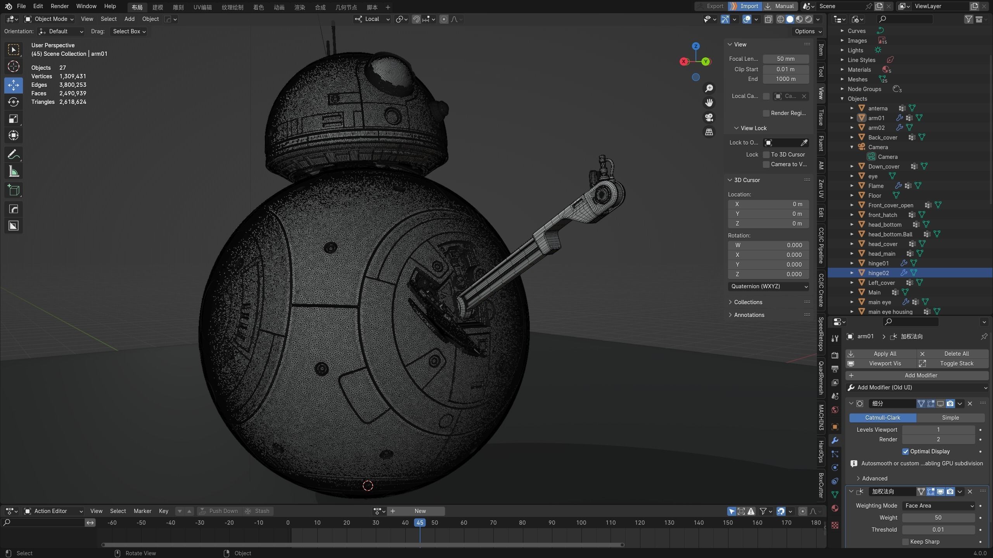Expand the Annotations panel
993x558 pixels.
click(x=749, y=315)
